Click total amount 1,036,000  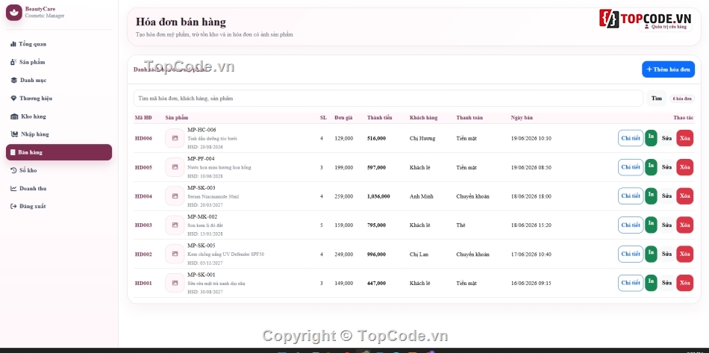[x=378, y=196]
